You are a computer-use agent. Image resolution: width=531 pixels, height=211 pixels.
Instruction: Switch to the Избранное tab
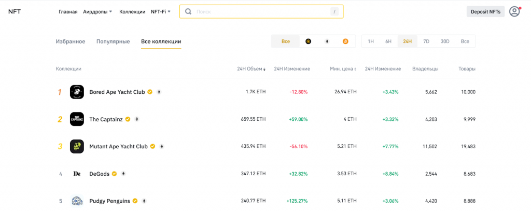71,41
